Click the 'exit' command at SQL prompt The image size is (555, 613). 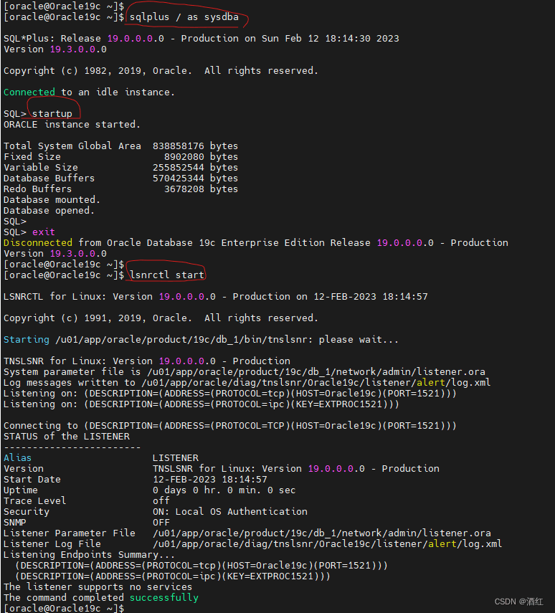coord(43,232)
